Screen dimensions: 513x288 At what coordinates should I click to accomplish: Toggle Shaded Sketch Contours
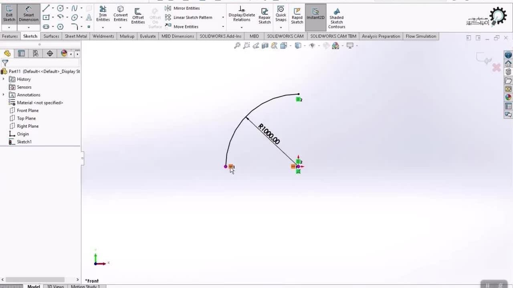(x=337, y=18)
